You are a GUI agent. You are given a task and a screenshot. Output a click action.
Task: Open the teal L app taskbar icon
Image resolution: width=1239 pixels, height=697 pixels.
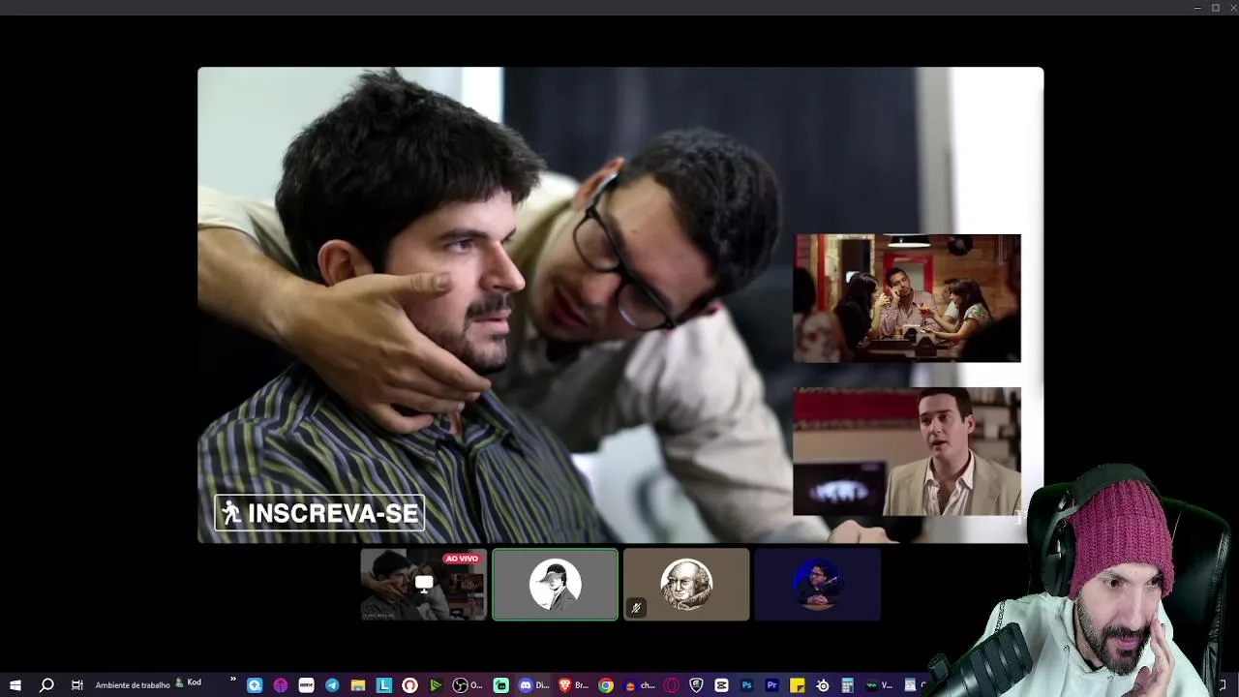[x=384, y=685]
